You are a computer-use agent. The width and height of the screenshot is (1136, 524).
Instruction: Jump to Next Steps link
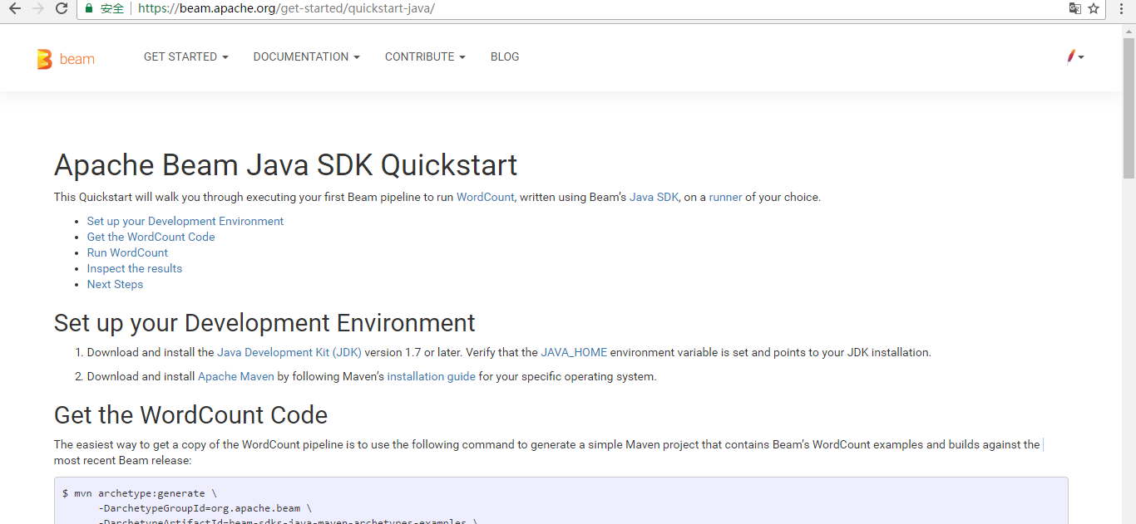[x=115, y=284]
